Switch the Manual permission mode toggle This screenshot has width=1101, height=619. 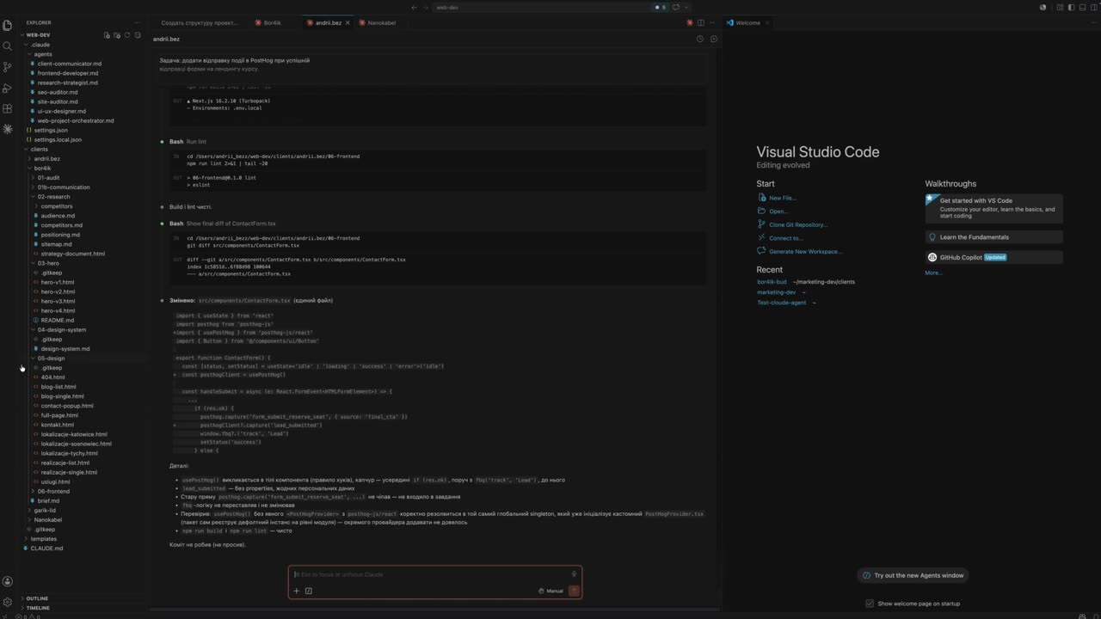(x=550, y=591)
